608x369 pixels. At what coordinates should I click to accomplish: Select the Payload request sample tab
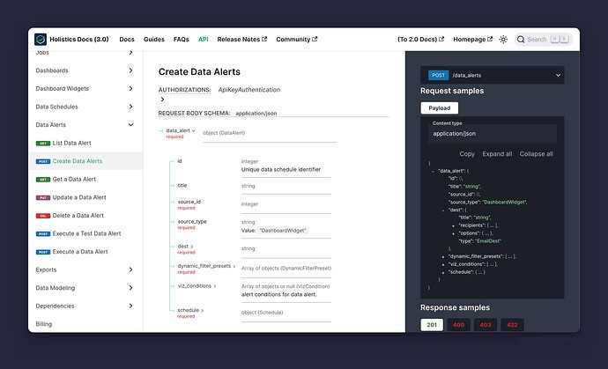(440, 108)
